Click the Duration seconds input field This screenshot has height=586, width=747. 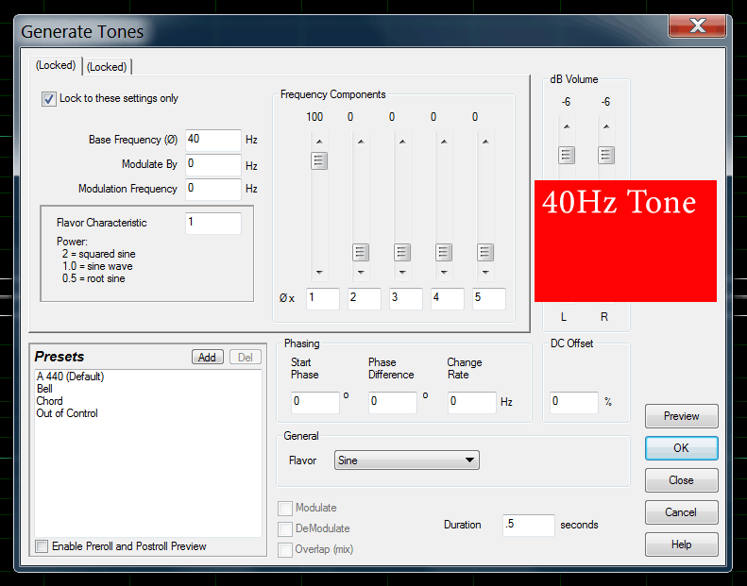528,526
